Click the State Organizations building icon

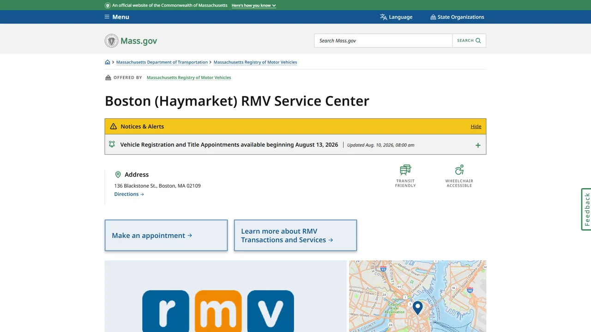433,17
